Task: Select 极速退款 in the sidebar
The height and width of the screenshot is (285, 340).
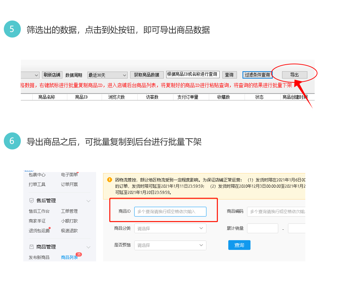Action: tap(69, 230)
